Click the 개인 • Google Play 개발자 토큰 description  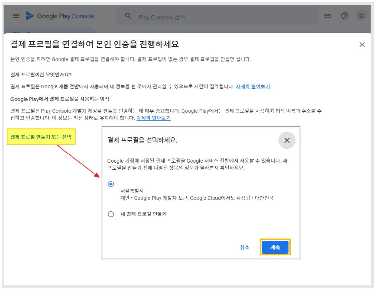point(197,198)
